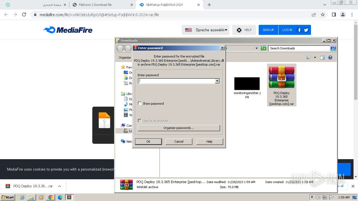Go forward in the Downloads window
This screenshot has height=201, width=358.
[x=128, y=48]
